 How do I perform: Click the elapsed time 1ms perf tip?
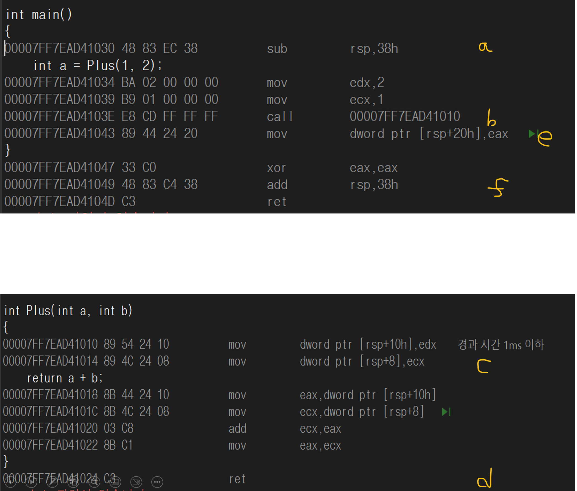[501, 345]
